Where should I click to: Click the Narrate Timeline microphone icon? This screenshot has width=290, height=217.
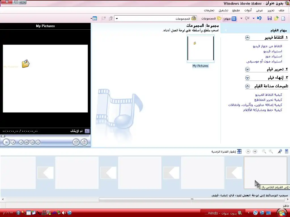[x=280, y=152]
